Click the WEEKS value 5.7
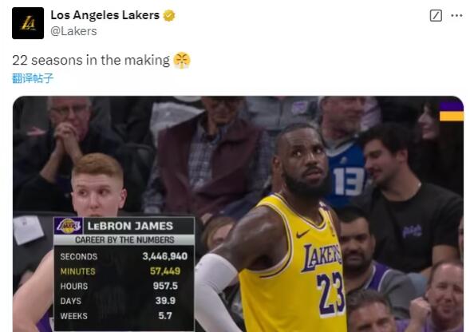Viewport: 470px width, 332px height. 165,315
